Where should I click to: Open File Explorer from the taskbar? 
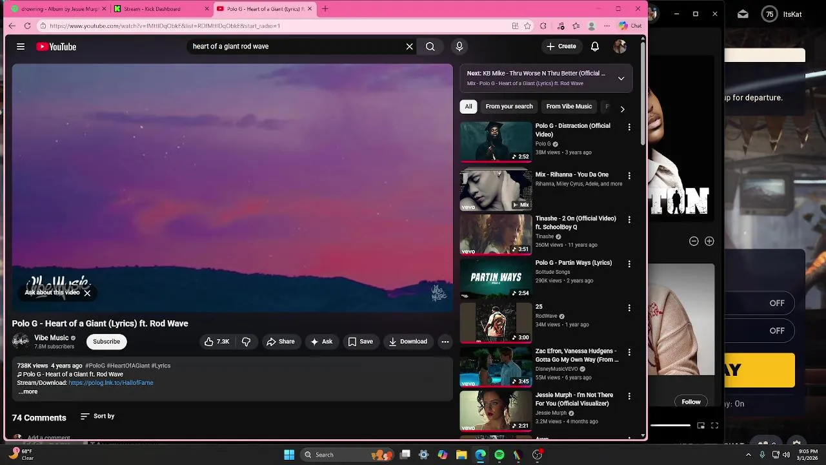point(461,455)
